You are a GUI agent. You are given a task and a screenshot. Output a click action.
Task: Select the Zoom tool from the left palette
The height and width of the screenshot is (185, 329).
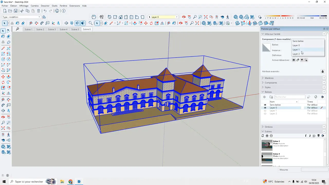(x=3, y=122)
